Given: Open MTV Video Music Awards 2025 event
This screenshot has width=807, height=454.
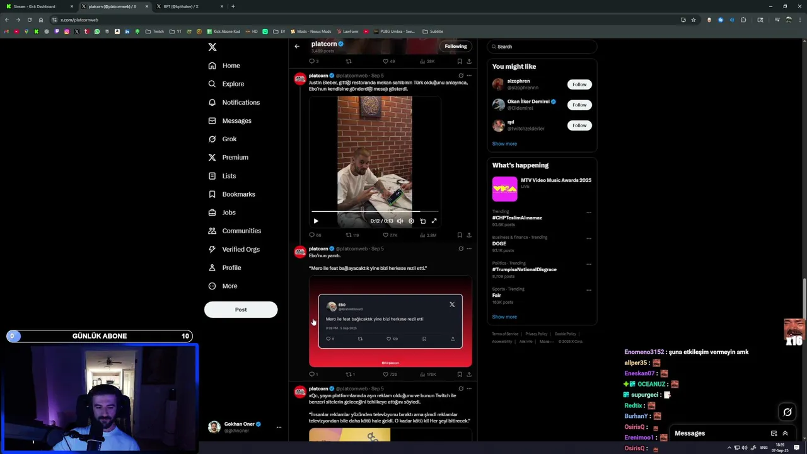Looking at the screenshot, I should point(542,189).
